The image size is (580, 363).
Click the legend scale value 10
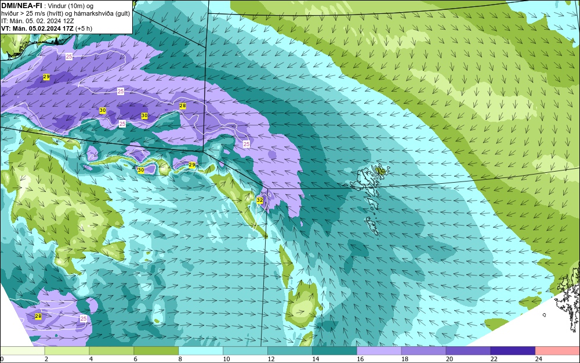tap(226, 359)
